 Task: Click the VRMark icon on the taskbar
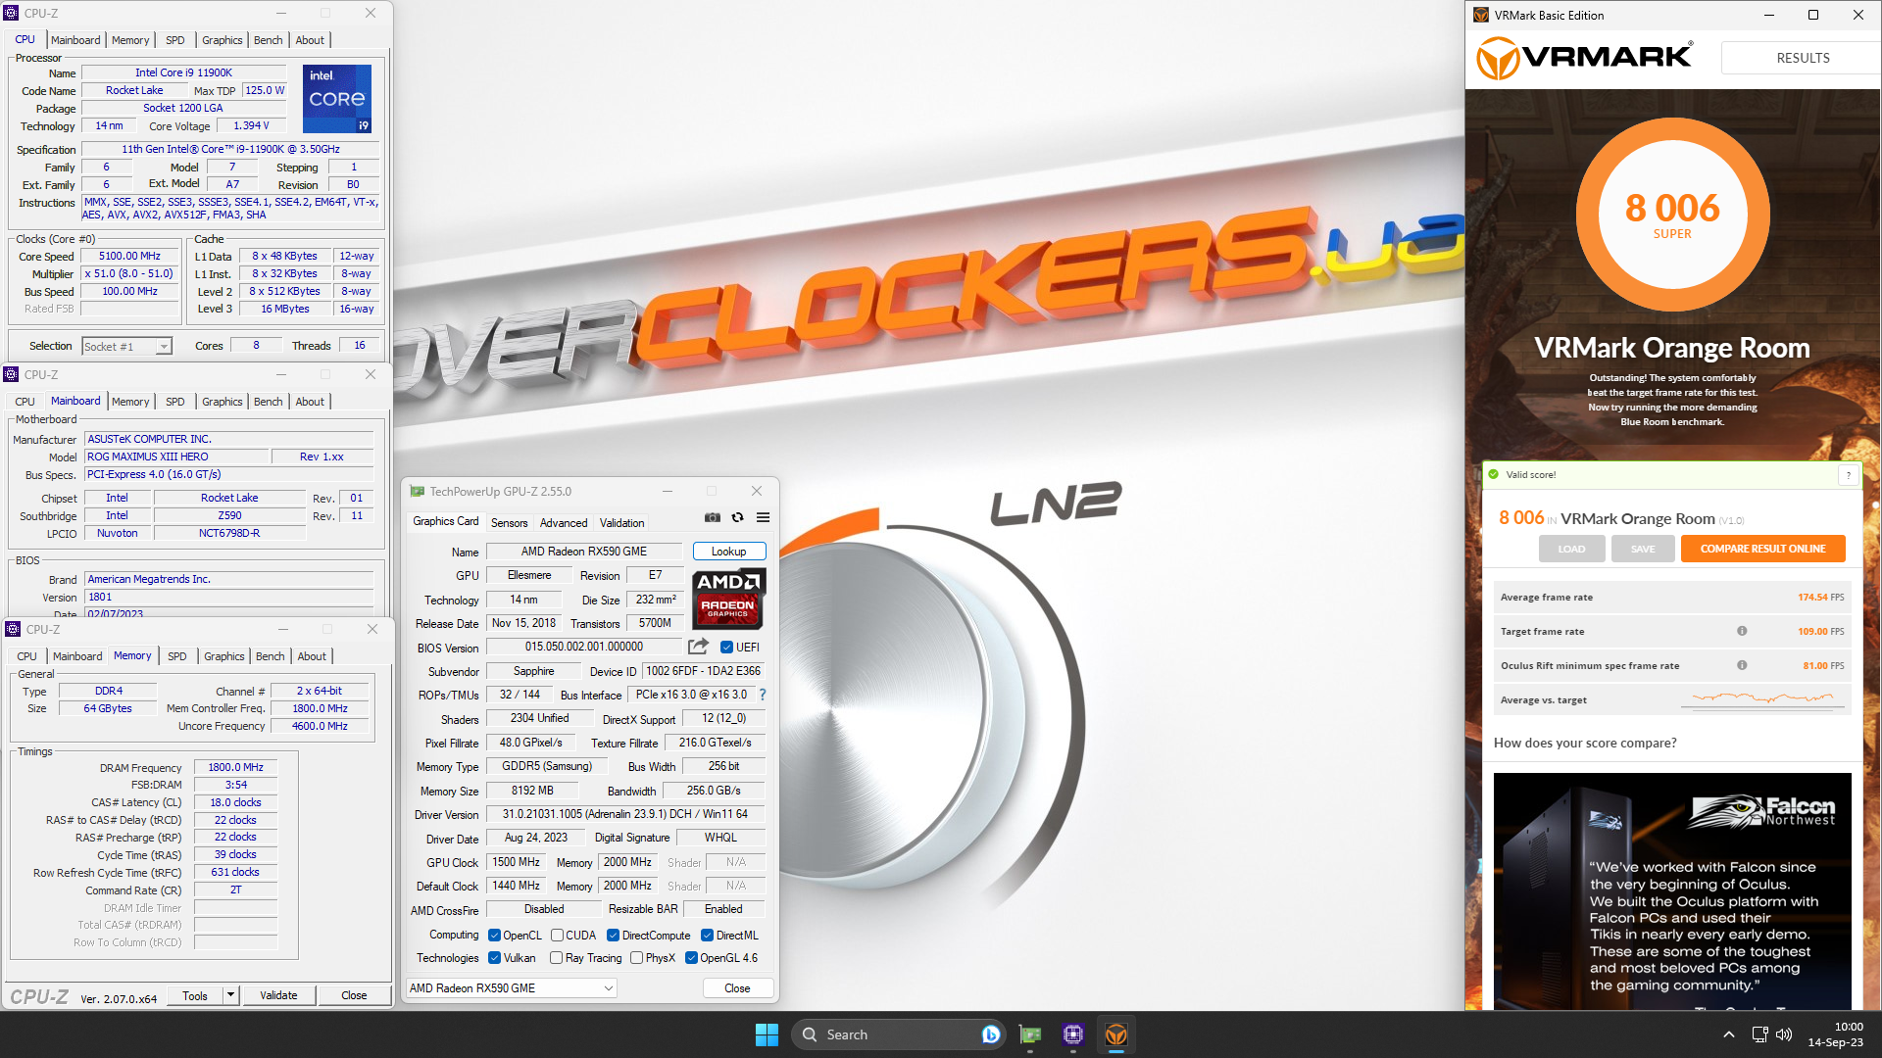pos(1116,1034)
